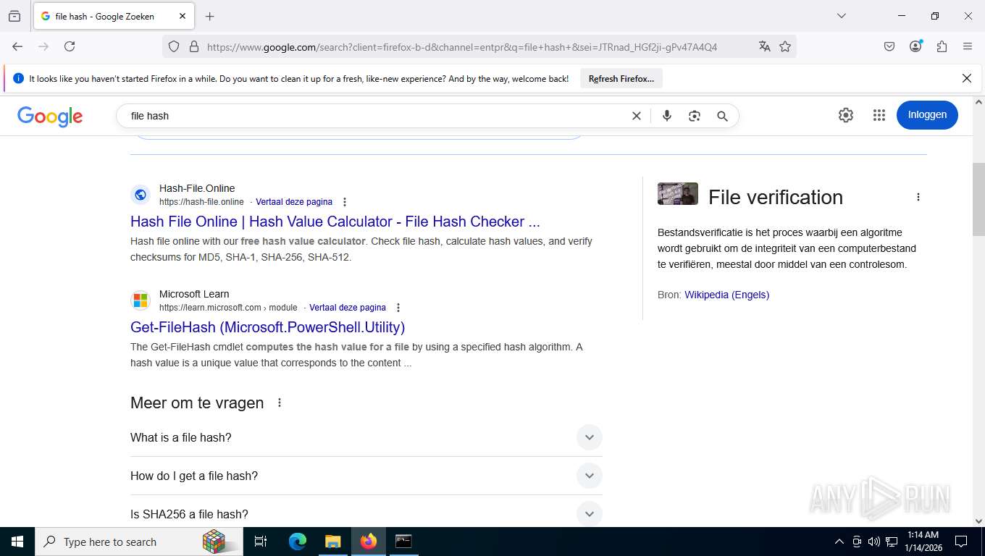The height and width of the screenshot is (556, 985).
Task: Translate this page via address bar icon
Action: (x=765, y=46)
